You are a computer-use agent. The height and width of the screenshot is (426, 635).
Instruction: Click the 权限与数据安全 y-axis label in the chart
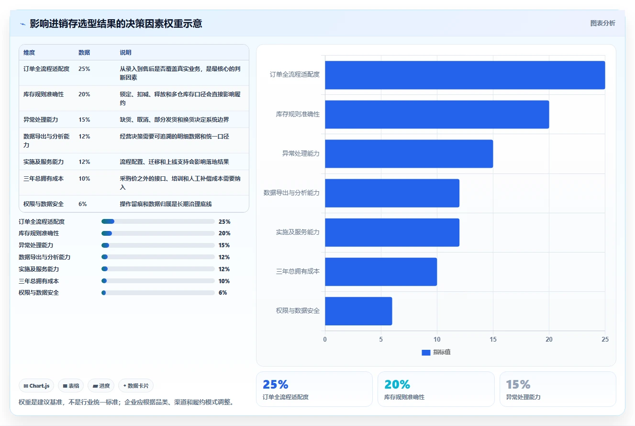pos(298,311)
